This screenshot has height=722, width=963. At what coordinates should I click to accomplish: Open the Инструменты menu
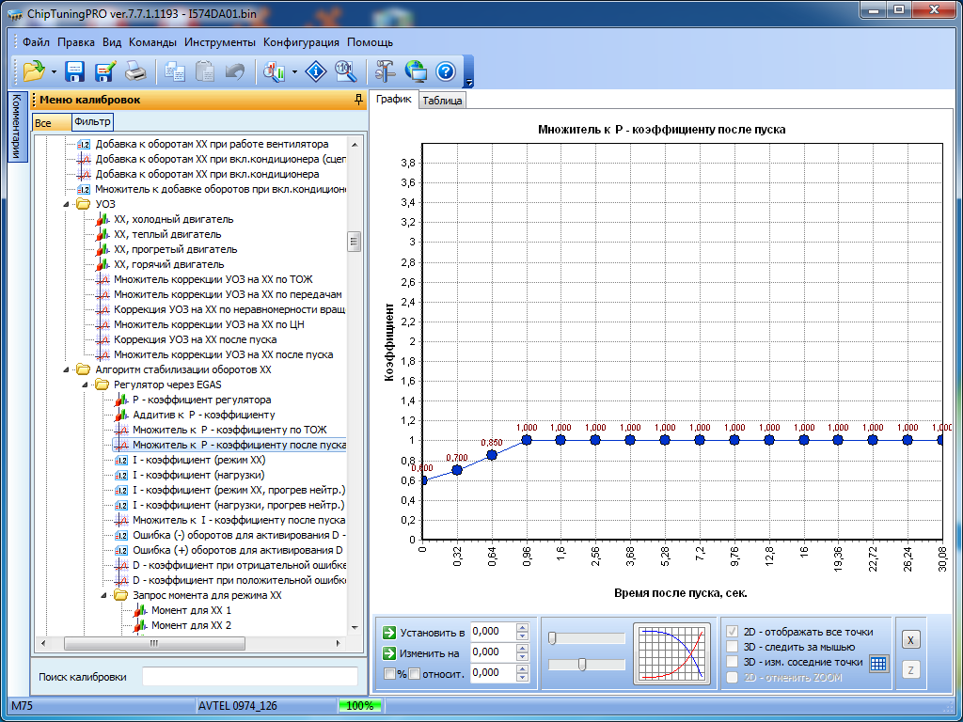[x=219, y=42]
